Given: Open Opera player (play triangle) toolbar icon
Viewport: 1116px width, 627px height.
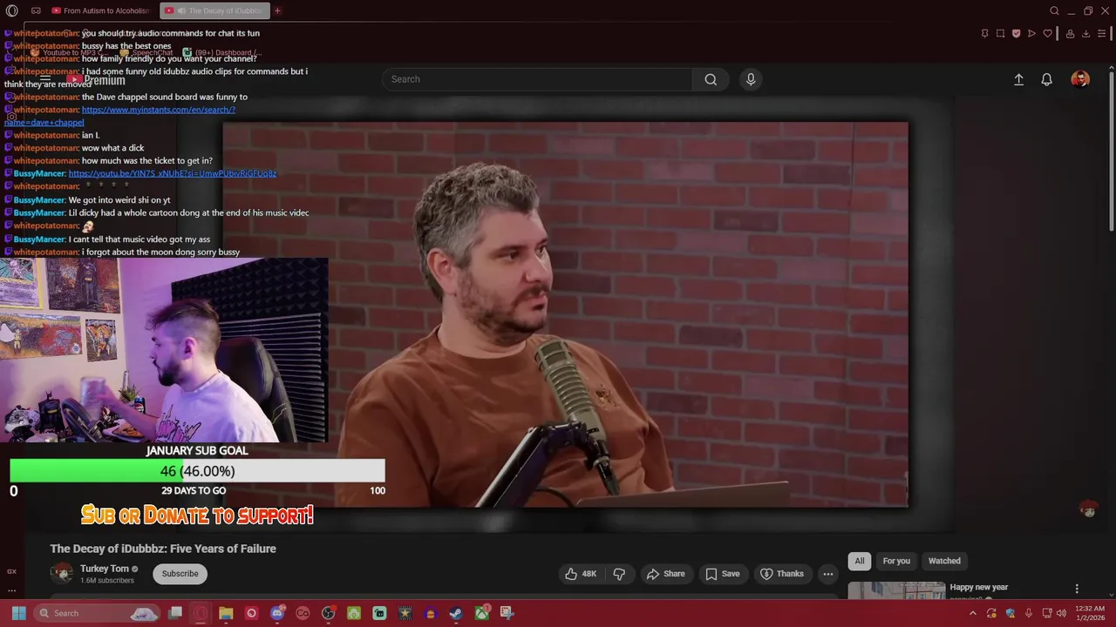Looking at the screenshot, I should [x=1031, y=33].
